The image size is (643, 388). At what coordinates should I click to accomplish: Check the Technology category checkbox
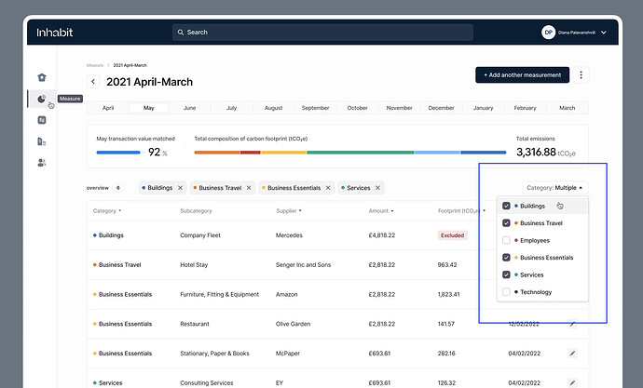pyautogui.click(x=506, y=292)
